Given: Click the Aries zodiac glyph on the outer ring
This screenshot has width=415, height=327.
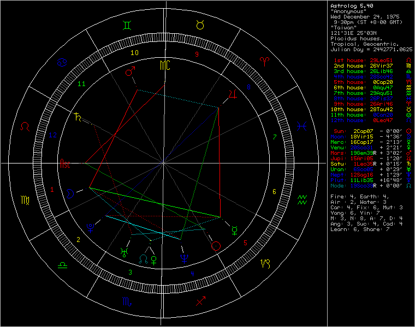Looking at the screenshot, I should (x=264, y=62).
